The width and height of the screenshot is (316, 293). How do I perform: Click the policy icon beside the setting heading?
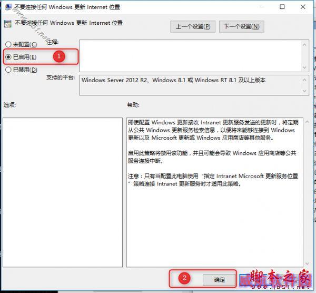(x=8, y=24)
